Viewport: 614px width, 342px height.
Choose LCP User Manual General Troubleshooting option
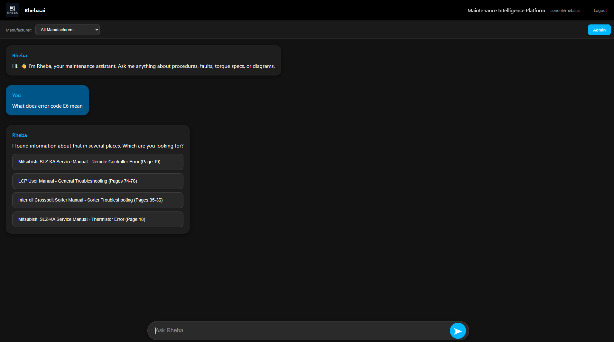click(98, 181)
